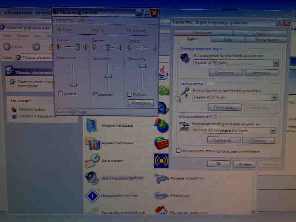Image resolution: width=296 pixels, height=222 pixels.
Task: Click the Microphone volume slider handle
Action: tap(142, 67)
